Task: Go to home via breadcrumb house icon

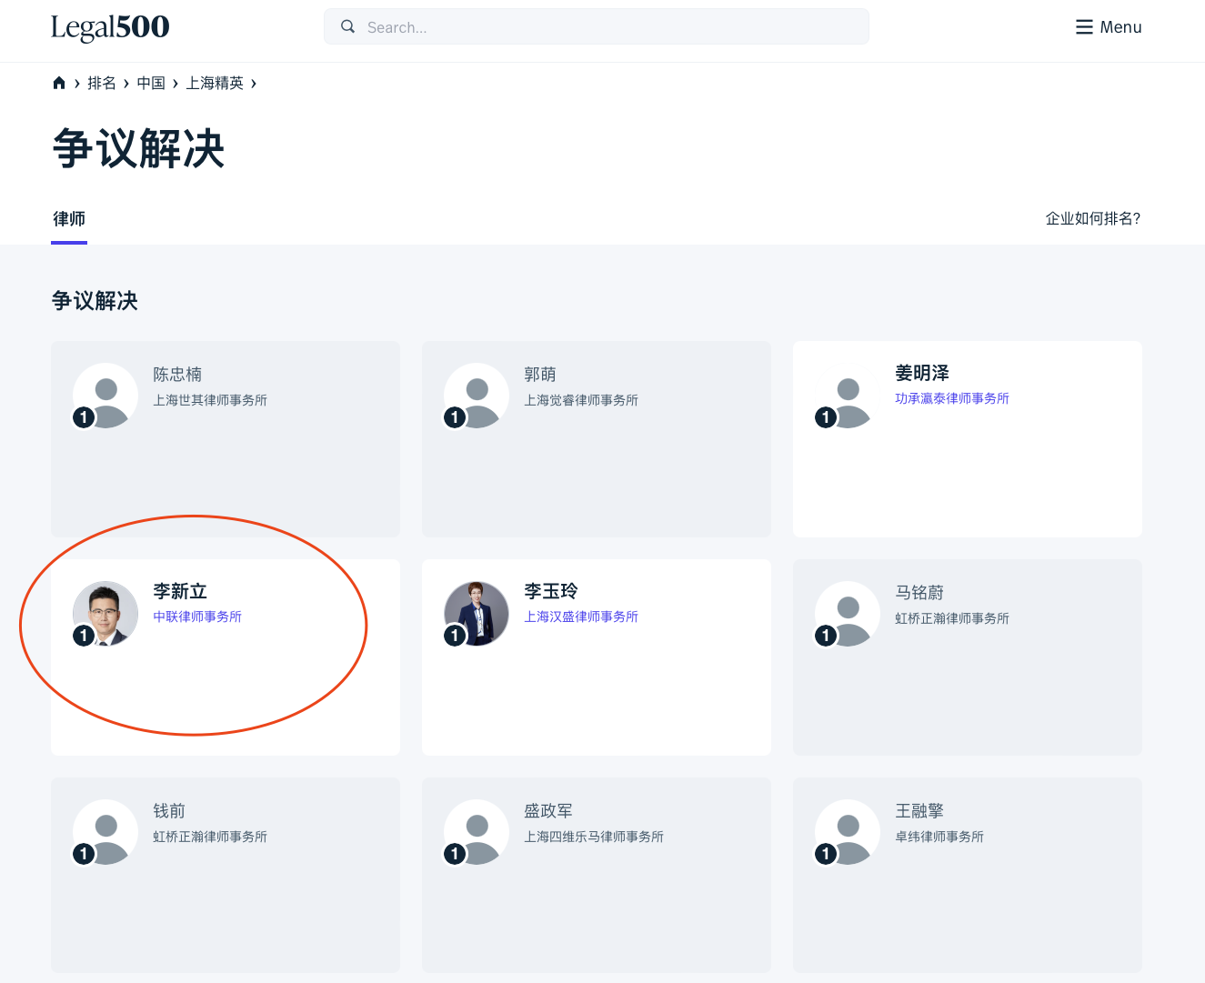Action: point(59,83)
